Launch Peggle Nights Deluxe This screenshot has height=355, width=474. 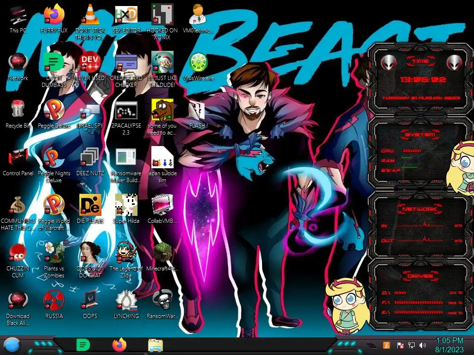point(54,165)
